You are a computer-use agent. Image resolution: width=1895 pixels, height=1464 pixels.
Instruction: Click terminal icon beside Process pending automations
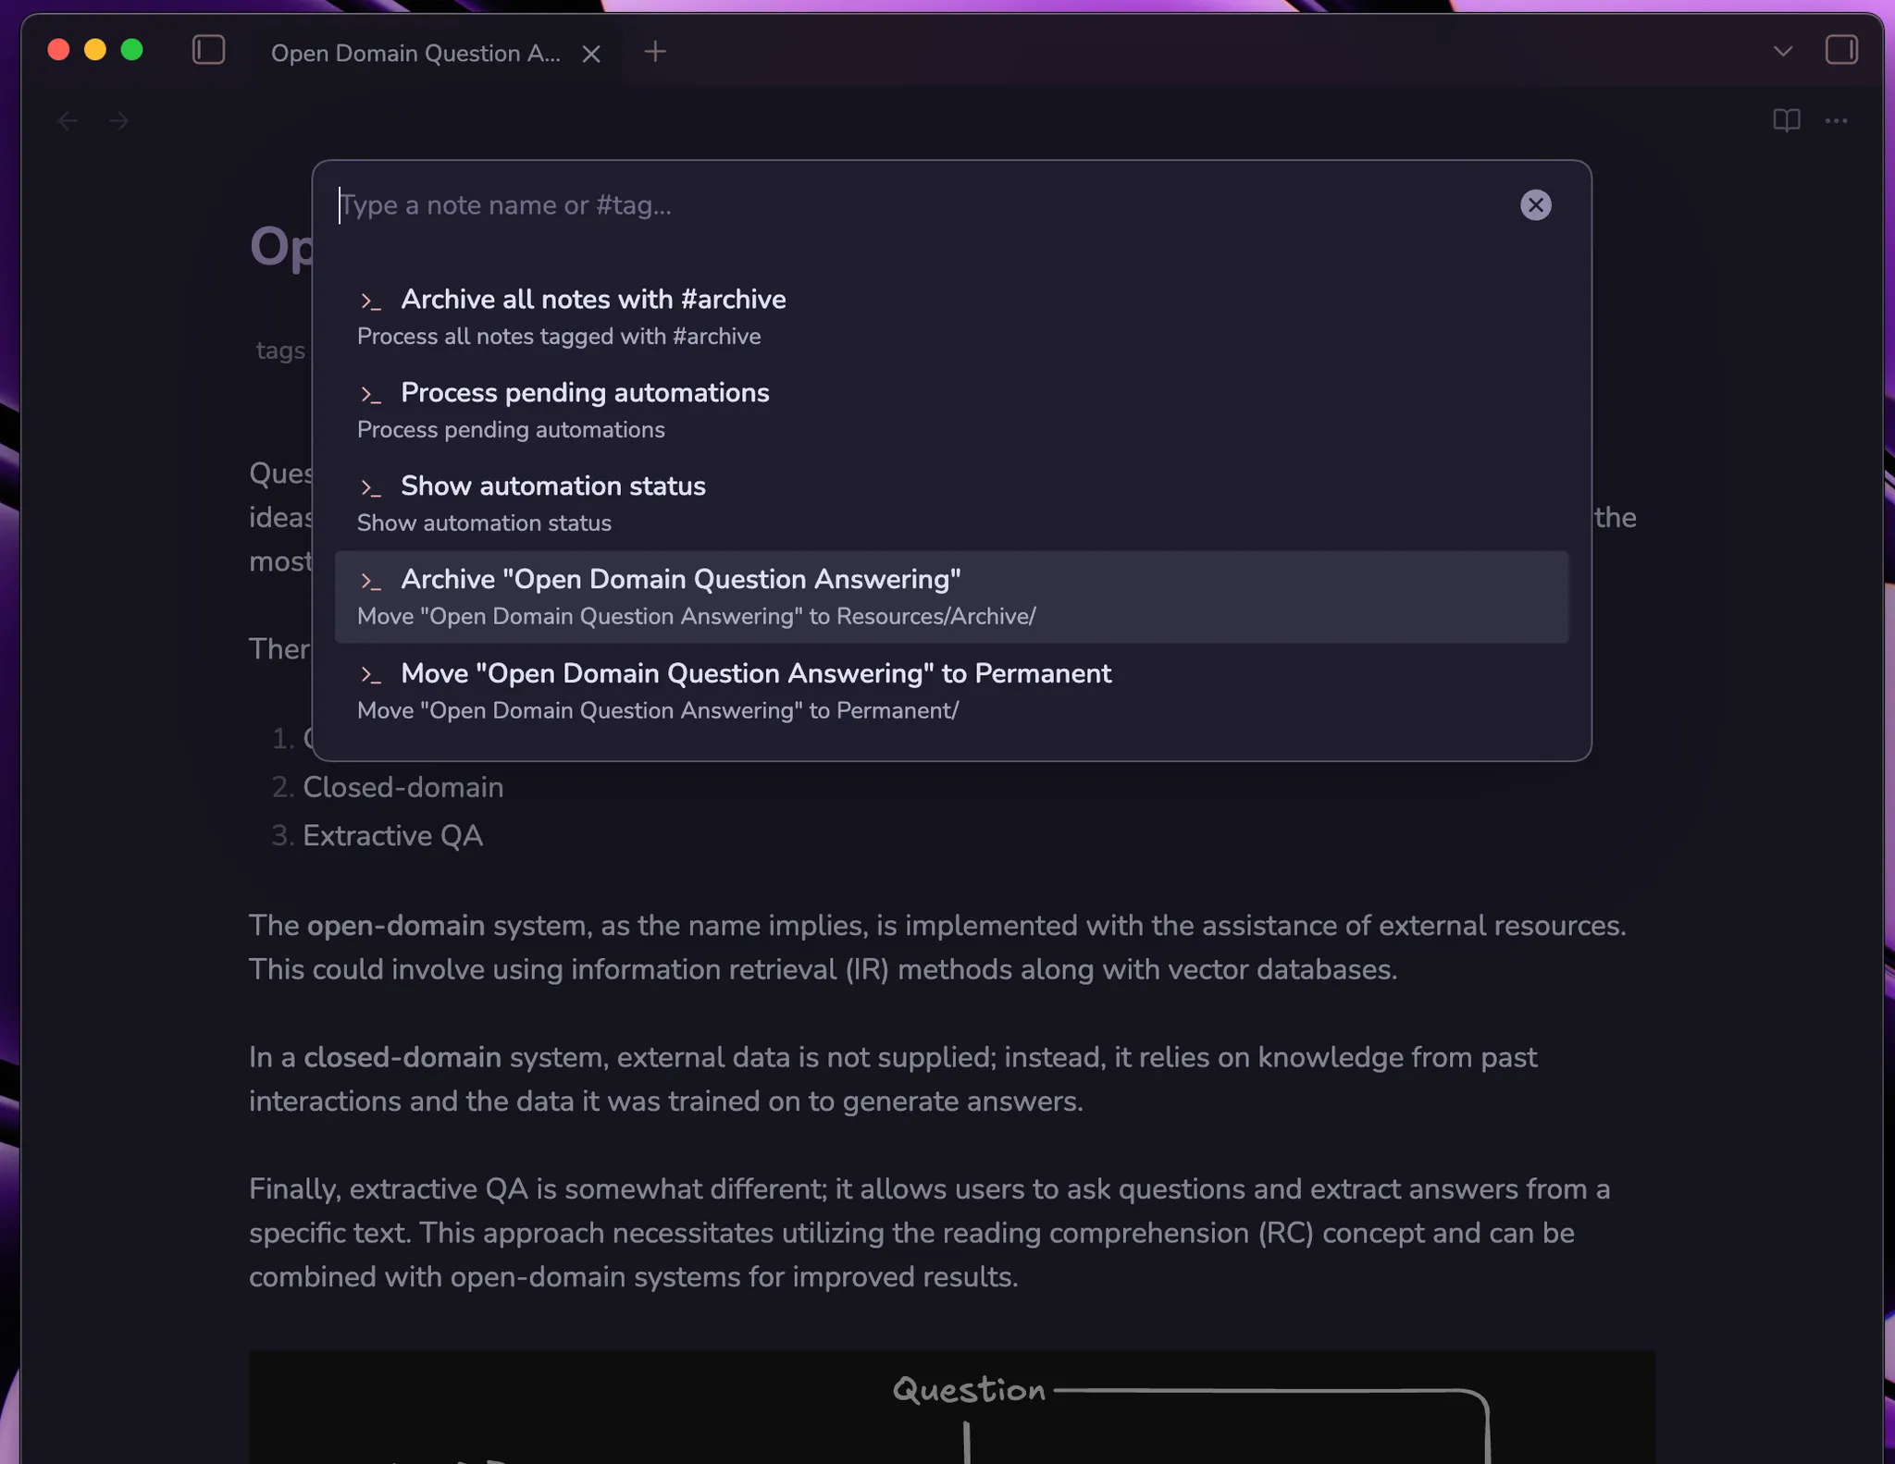[371, 395]
